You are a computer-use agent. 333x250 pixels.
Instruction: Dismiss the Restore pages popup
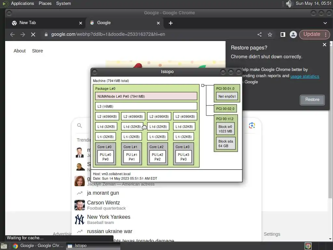(x=325, y=45)
